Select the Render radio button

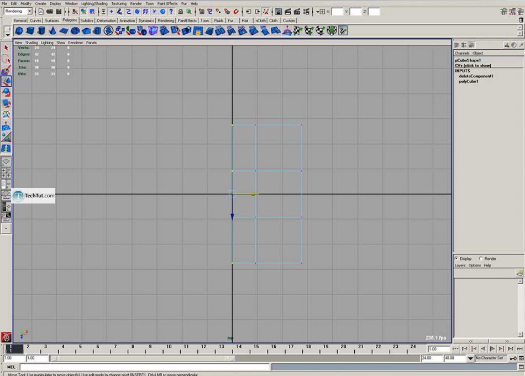[x=481, y=259]
